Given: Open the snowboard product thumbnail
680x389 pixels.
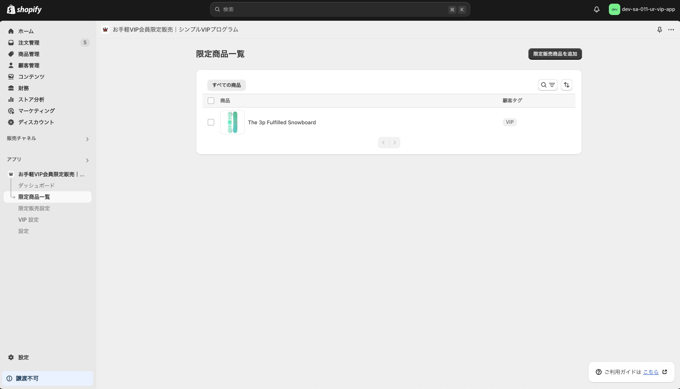Looking at the screenshot, I should coord(232,122).
